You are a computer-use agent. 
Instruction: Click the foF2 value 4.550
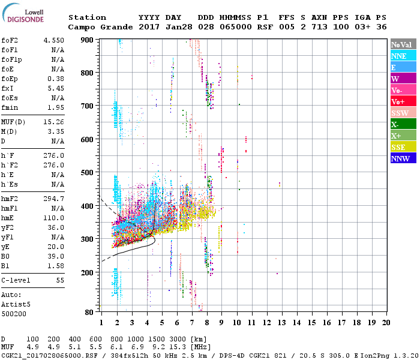point(53,41)
